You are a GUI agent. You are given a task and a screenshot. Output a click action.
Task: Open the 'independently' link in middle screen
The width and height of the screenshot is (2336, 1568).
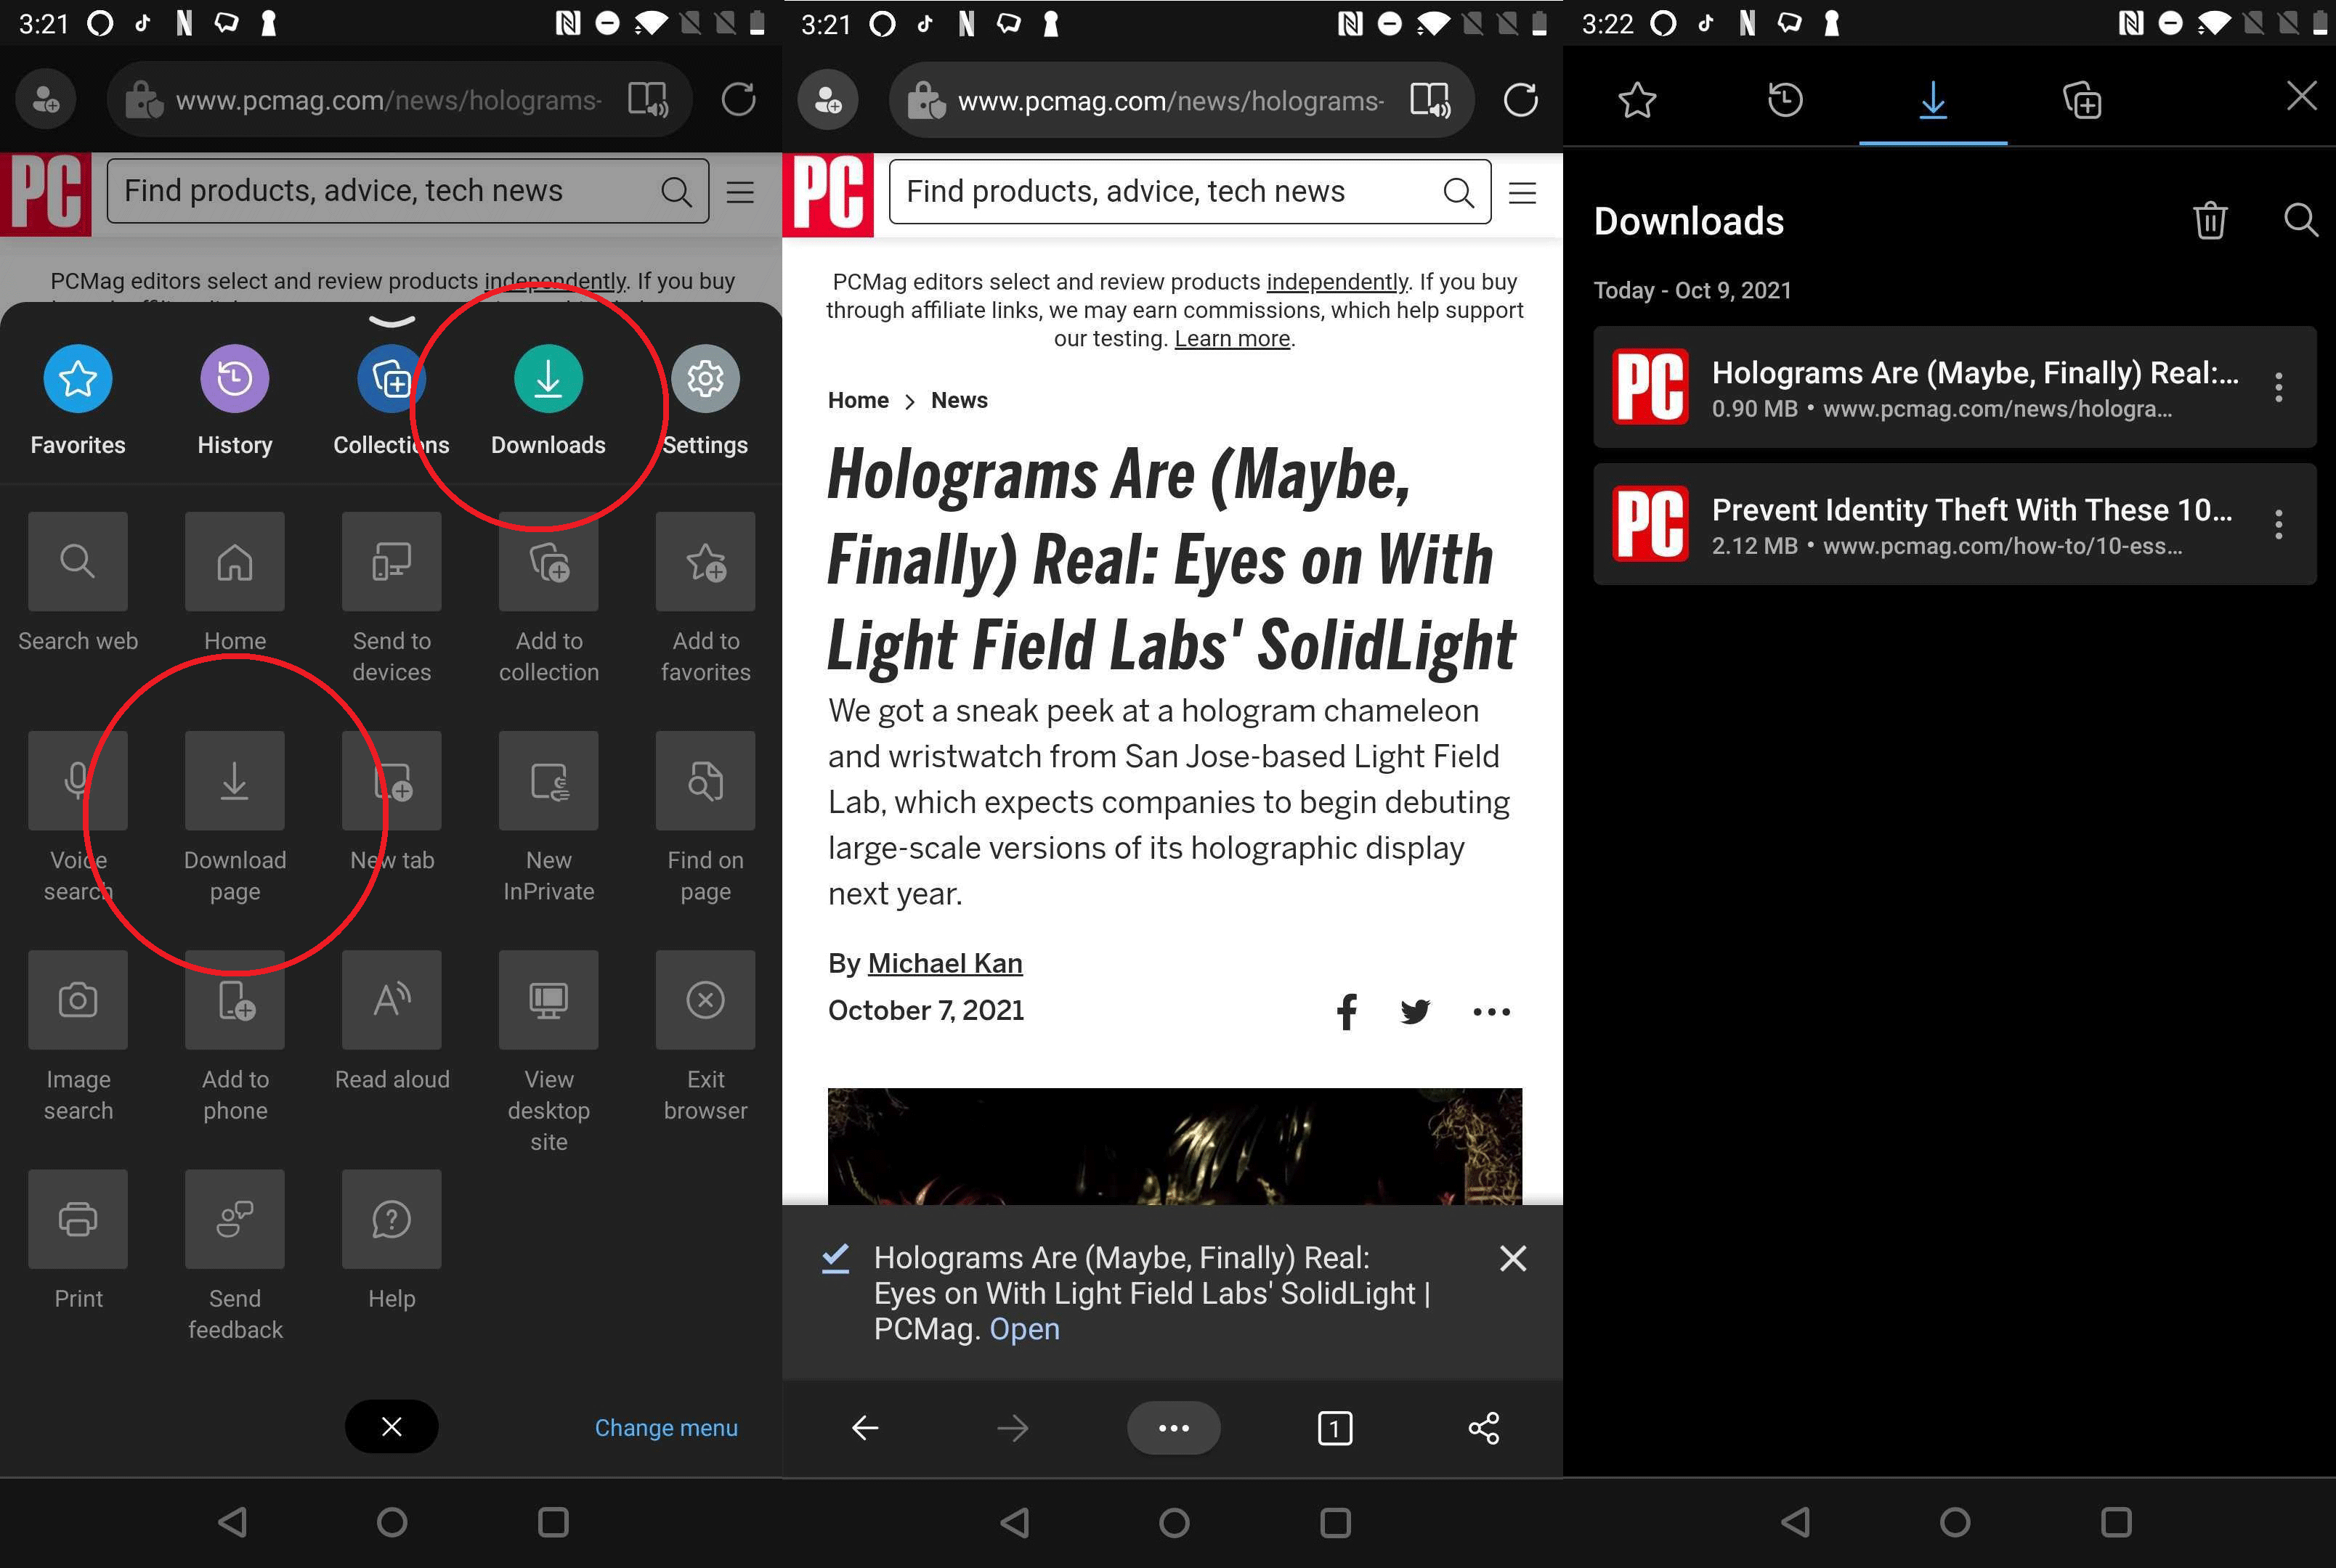point(1337,282)
